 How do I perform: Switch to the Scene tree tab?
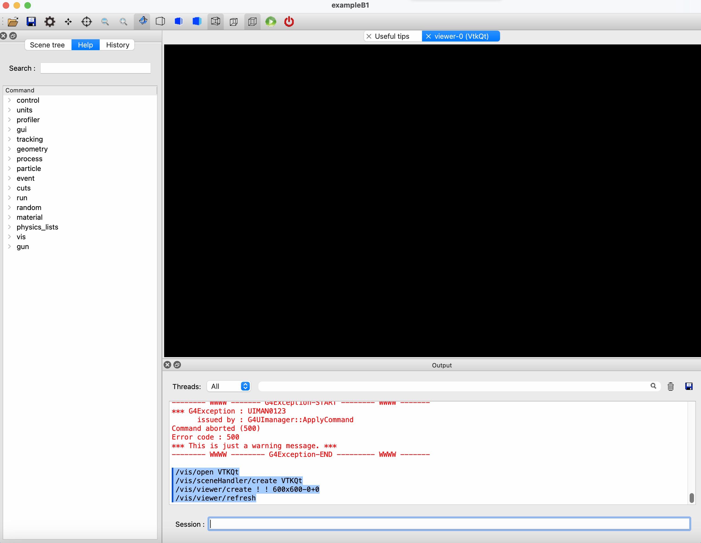47,45
